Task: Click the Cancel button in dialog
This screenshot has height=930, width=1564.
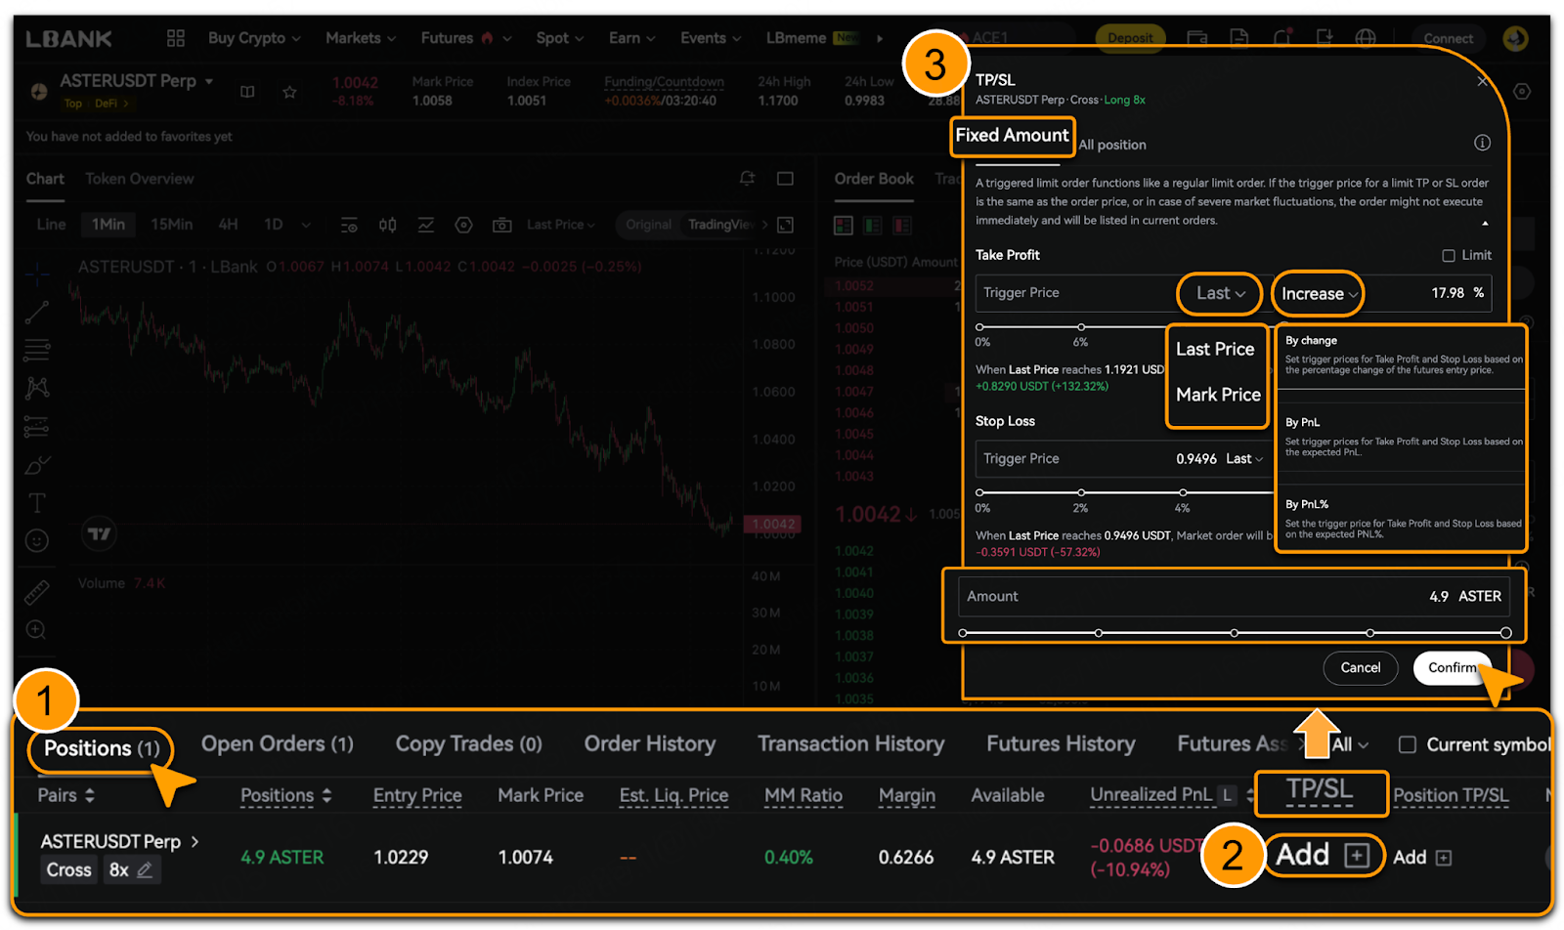Action: coord(1360,668)
